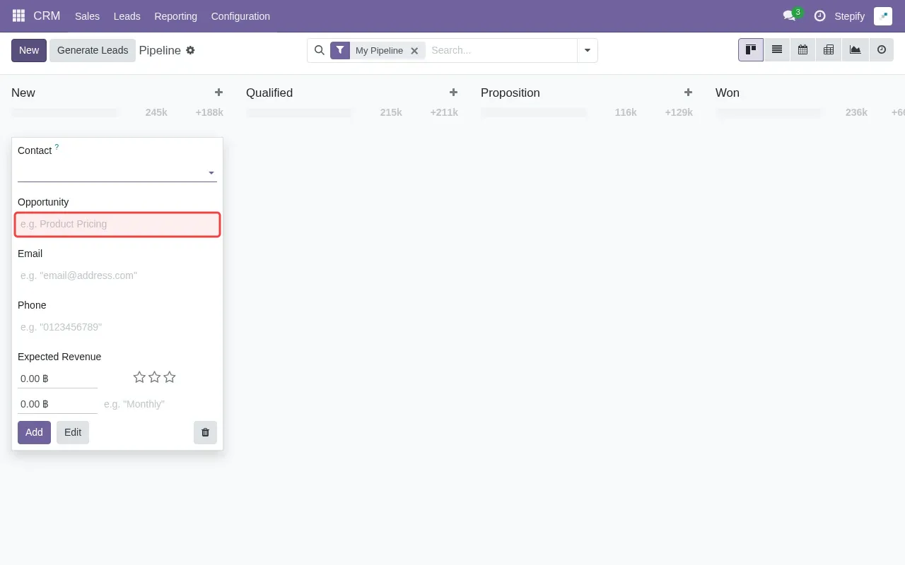The width and height of the screenshot is (905, 565).
Task: Open the Contact selection dropdown
Action: coord(211,172)
